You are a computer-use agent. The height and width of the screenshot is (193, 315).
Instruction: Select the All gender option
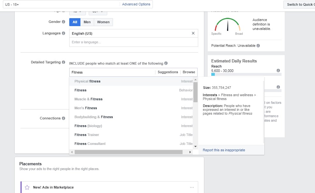coord(75,22)
